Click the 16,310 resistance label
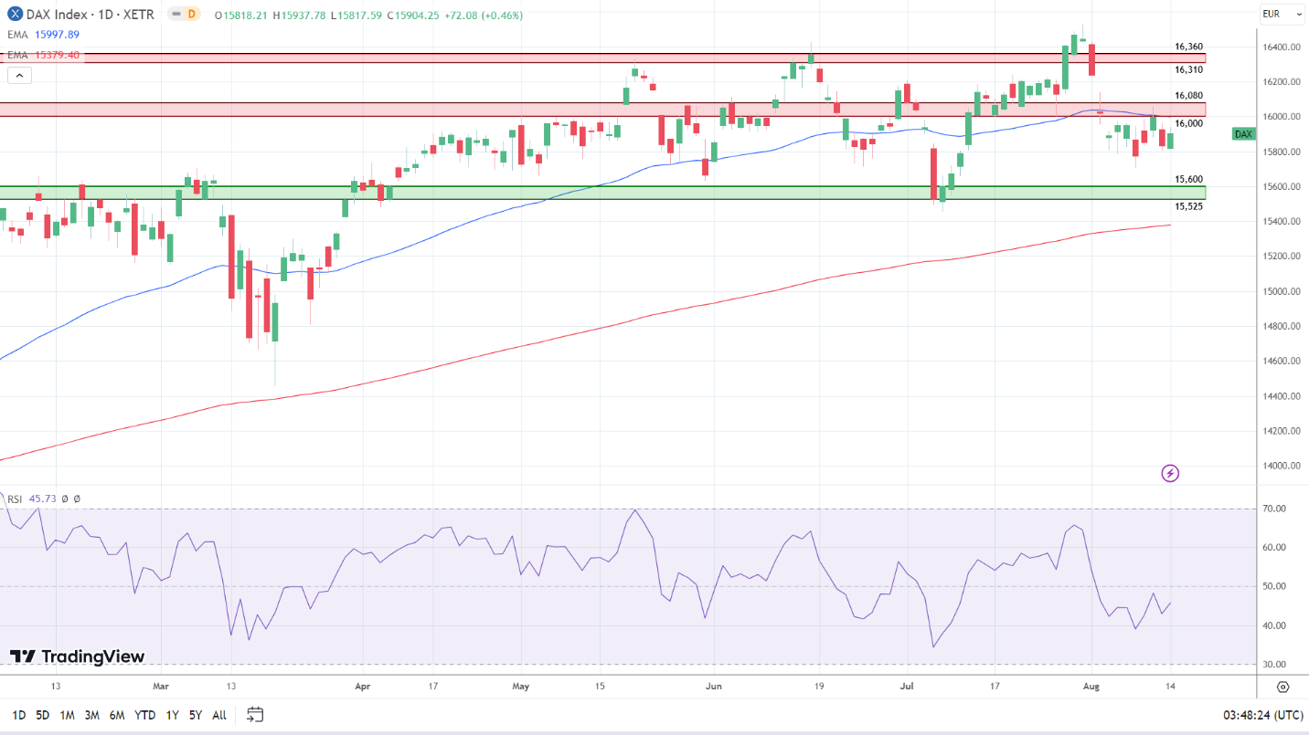The height and width of the screenshot is (735, 1309). [1188, 69]
